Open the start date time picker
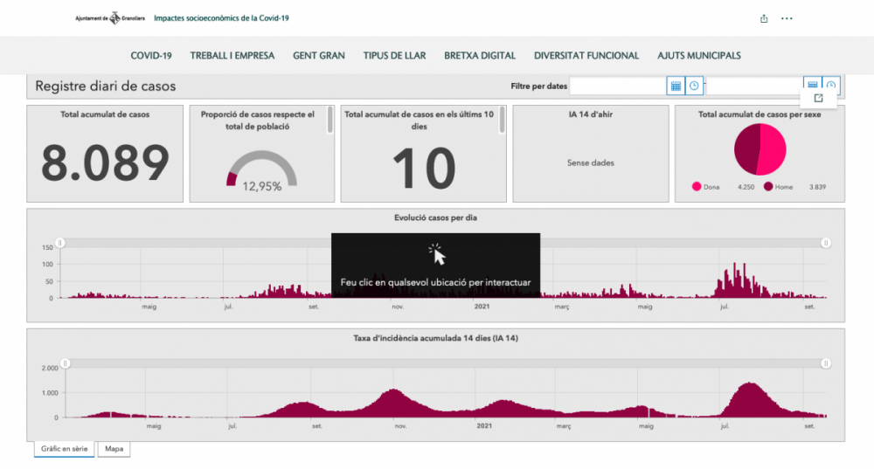 (x=694, y=86)
